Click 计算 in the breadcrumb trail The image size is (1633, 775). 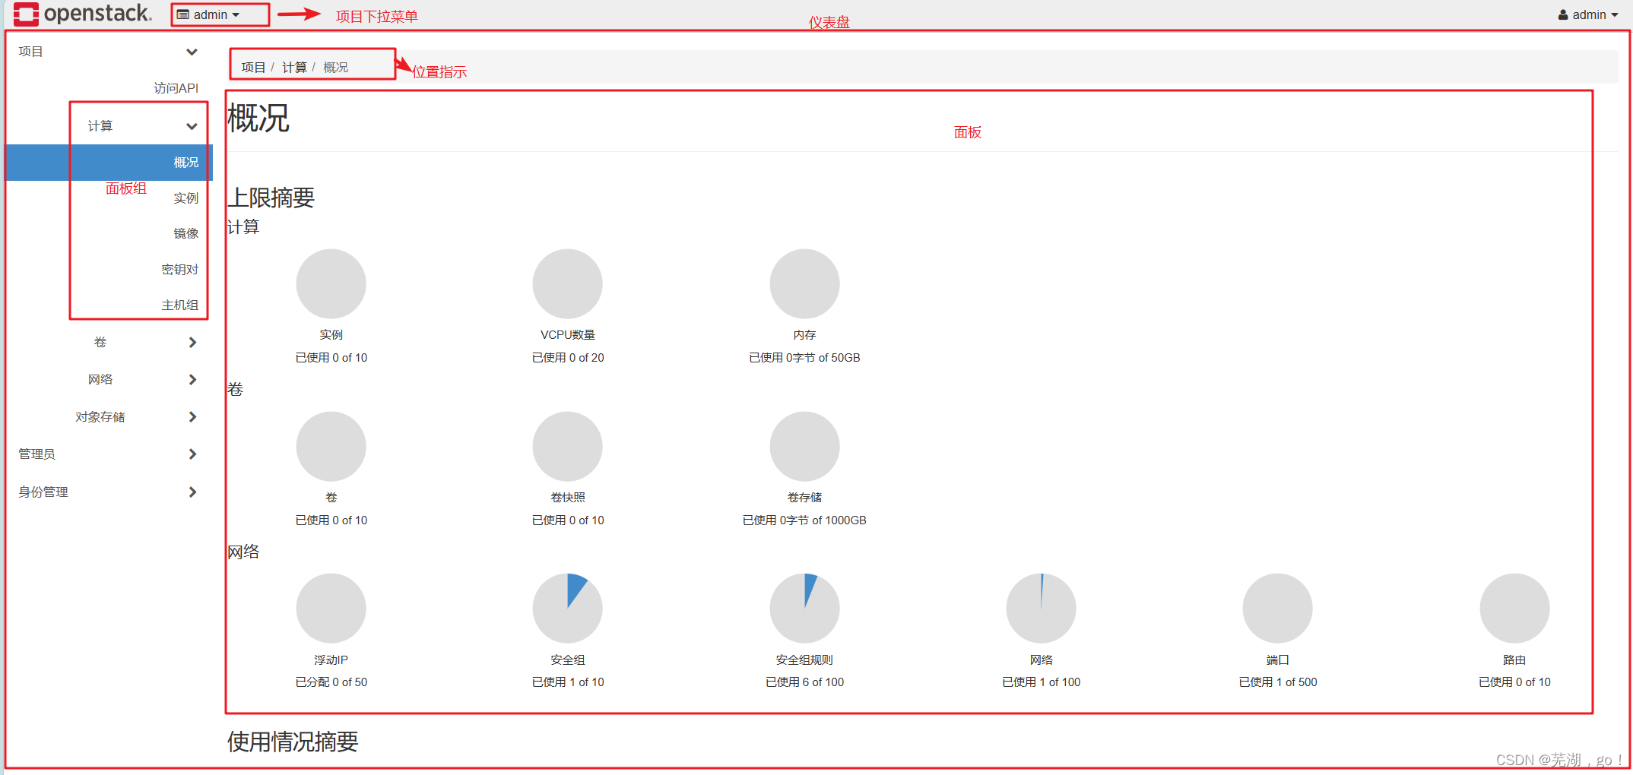[x=294, y=67]
